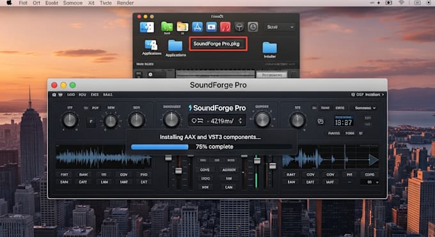This screenshot has width=435, height=237.
Task: Click the blue Finder-style icon in the installer window toolbar
Action: (146, 27)
